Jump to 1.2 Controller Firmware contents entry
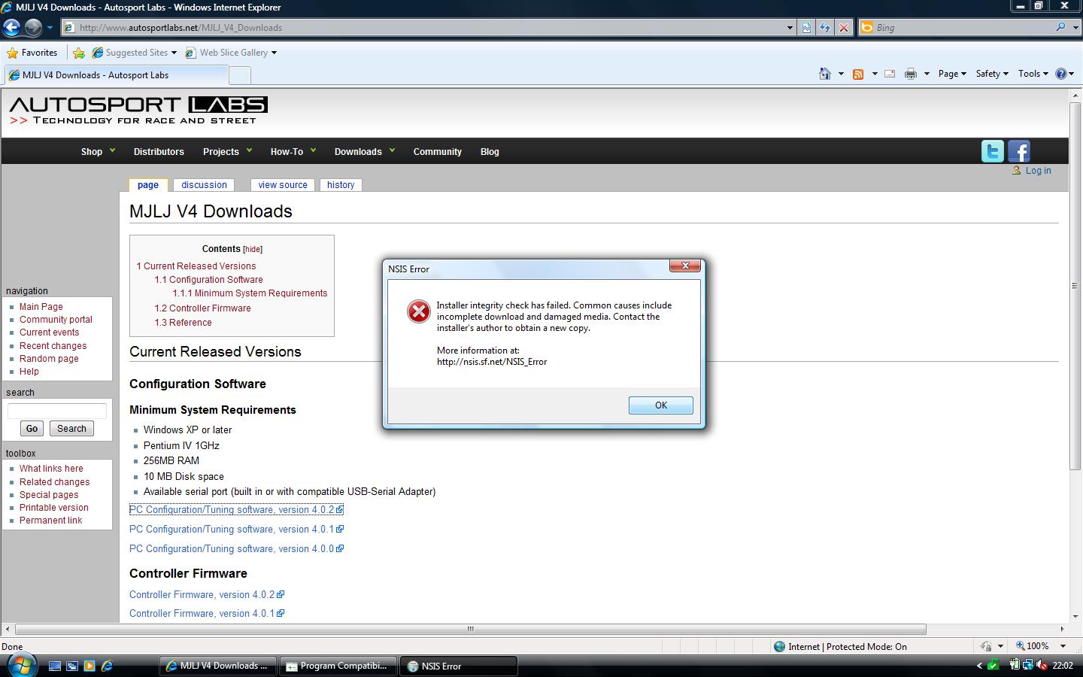Screen dimensions: 1083x677 coord(203,308)
